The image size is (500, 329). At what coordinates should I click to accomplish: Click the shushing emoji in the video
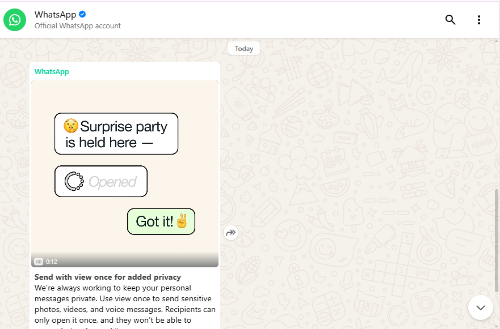71,126
